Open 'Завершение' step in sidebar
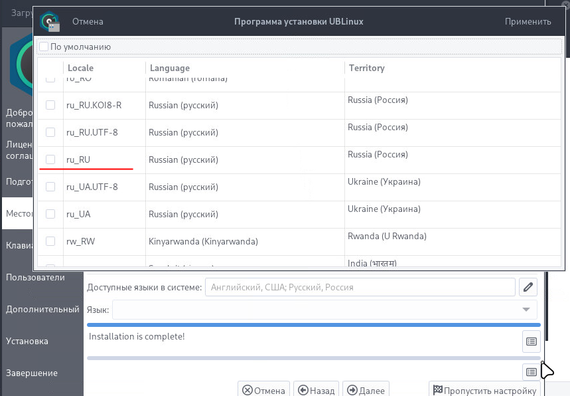 32,373
